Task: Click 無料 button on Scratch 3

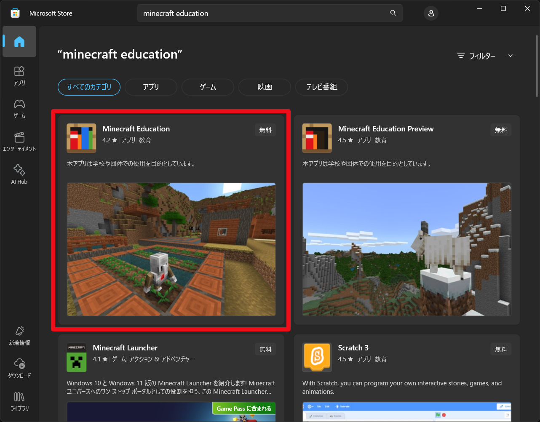Action: click(x=501, y=350)
